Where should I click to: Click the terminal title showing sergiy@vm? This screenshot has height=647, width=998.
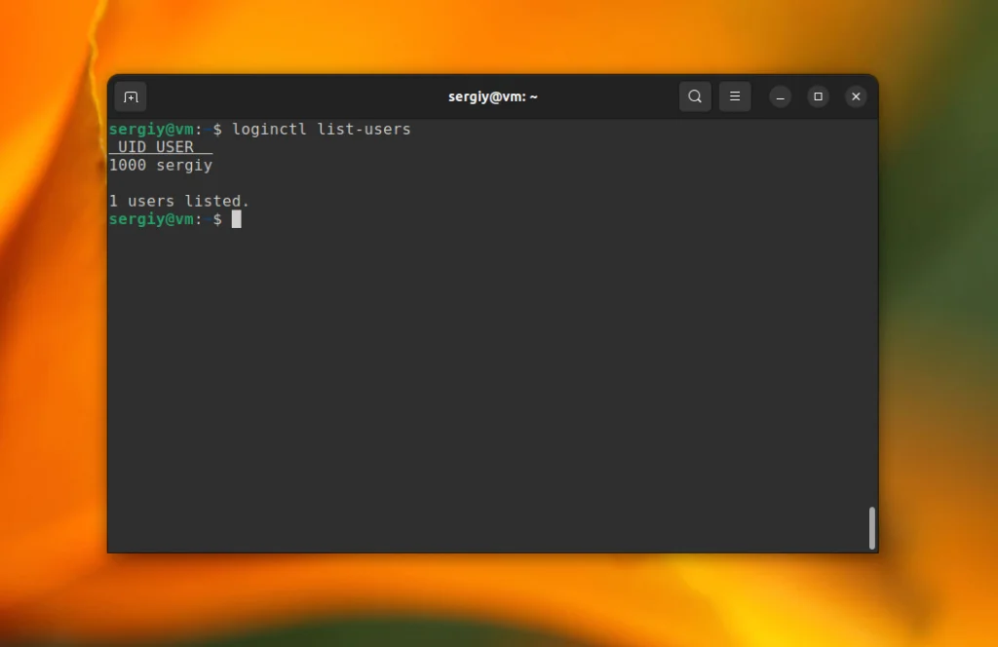coord(493,96)
